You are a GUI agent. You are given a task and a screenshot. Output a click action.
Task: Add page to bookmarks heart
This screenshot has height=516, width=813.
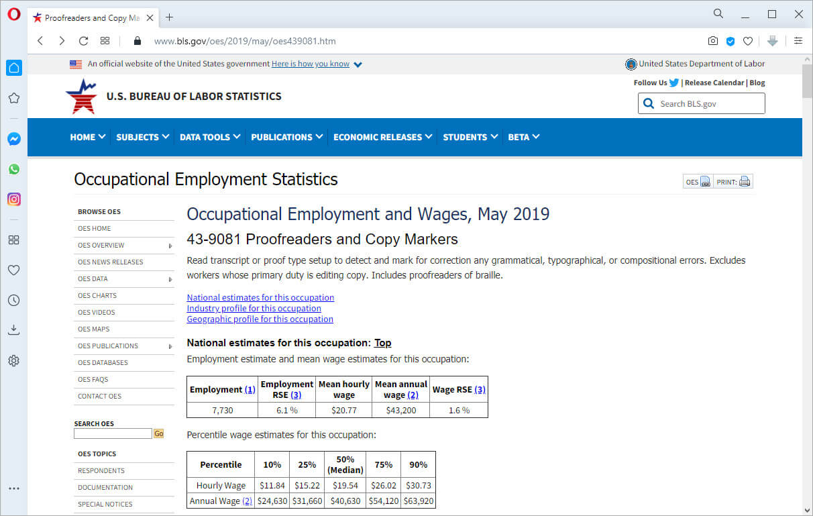[x=748, y=41]
